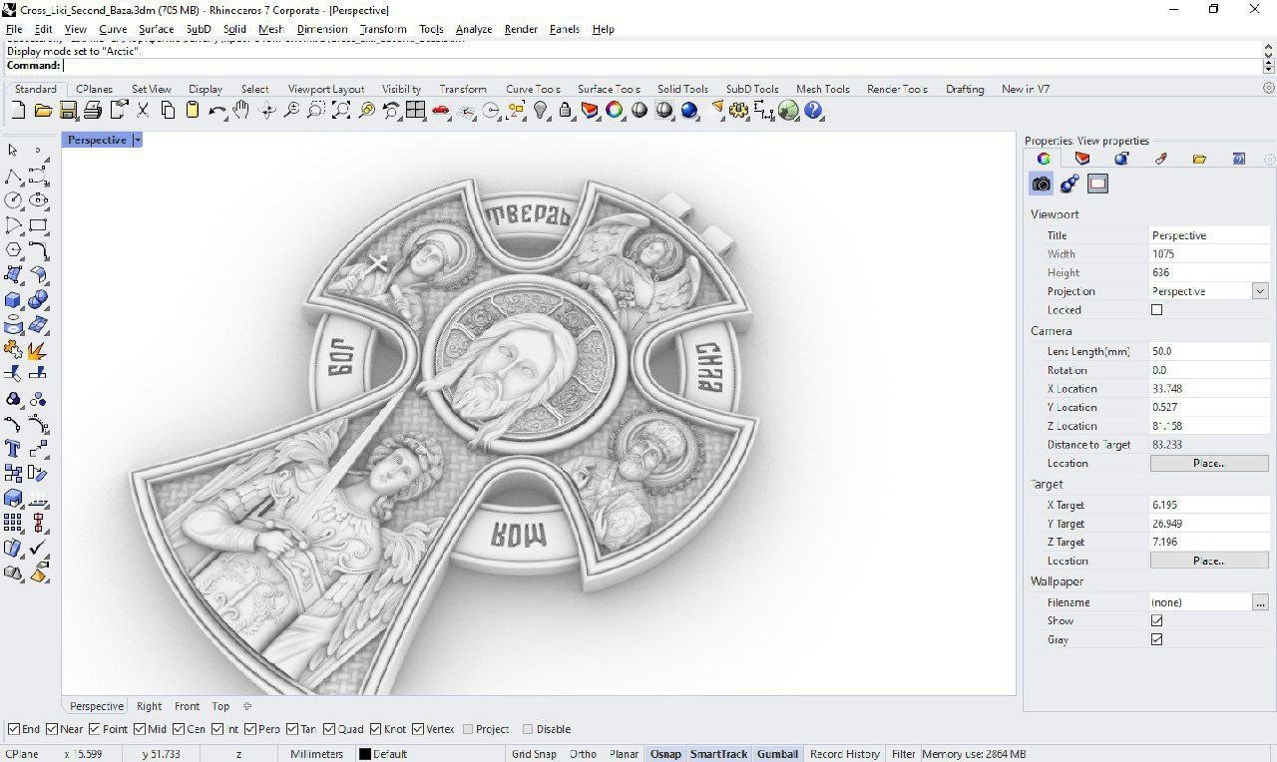The width and height of the screenshot is (1277, 762).
Task: Click the Save file icon in toolbar
Action: point(68,111)
